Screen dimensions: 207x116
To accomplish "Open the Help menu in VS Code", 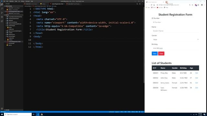I will 32,1.
